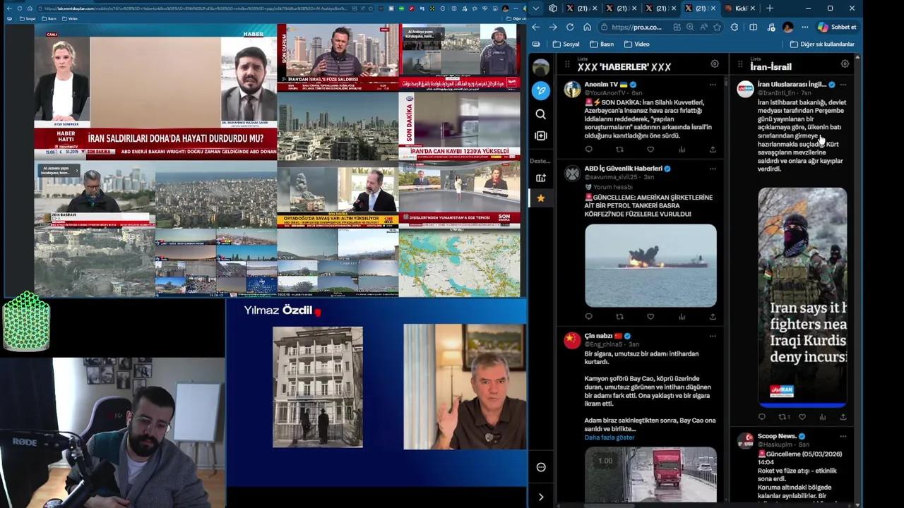
Task: Open the Video bookmarks folder in right browser
Action: 636,44
